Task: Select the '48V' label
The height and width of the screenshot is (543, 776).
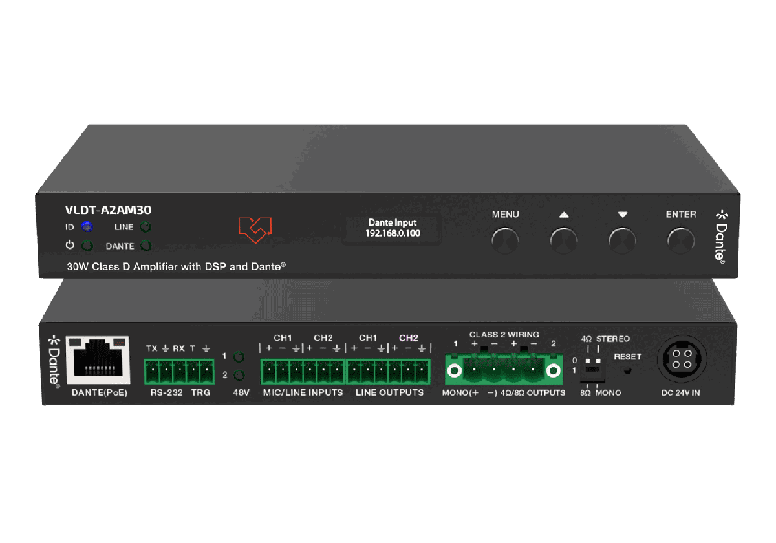Action: click(240, 392)
